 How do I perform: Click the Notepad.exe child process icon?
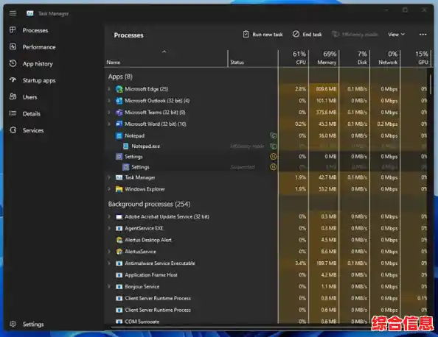[x=126, y=146]
